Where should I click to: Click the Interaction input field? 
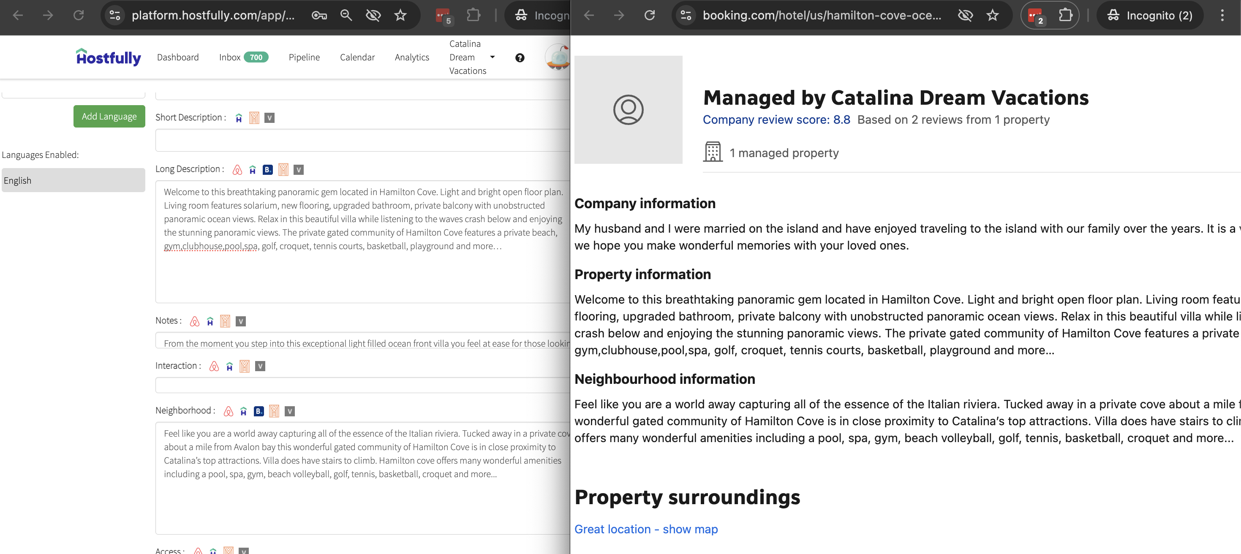(362, 385)
